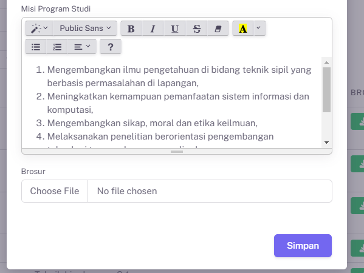This screenshot has height=273, width=364.
Task: Click the Choose File button
Action: [55, 191]
